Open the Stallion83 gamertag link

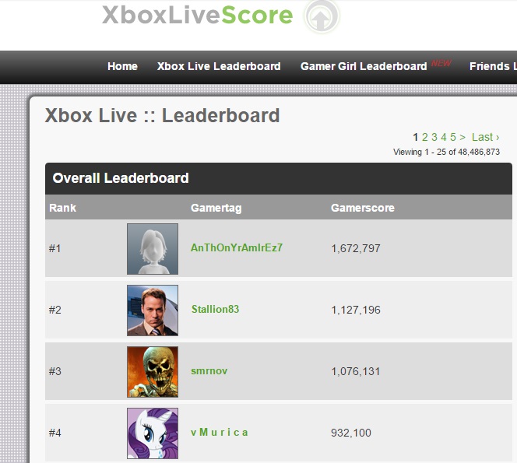pos(215,309)
